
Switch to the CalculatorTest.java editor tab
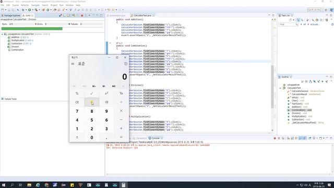click(x=142, y=16)
